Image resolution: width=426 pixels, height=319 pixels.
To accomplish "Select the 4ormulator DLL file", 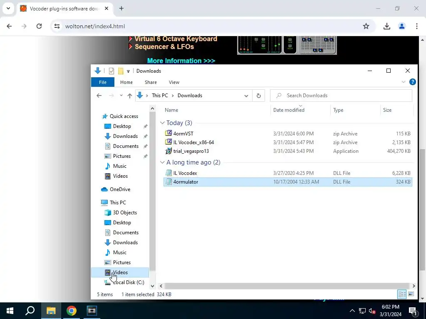I will [288, 182].
